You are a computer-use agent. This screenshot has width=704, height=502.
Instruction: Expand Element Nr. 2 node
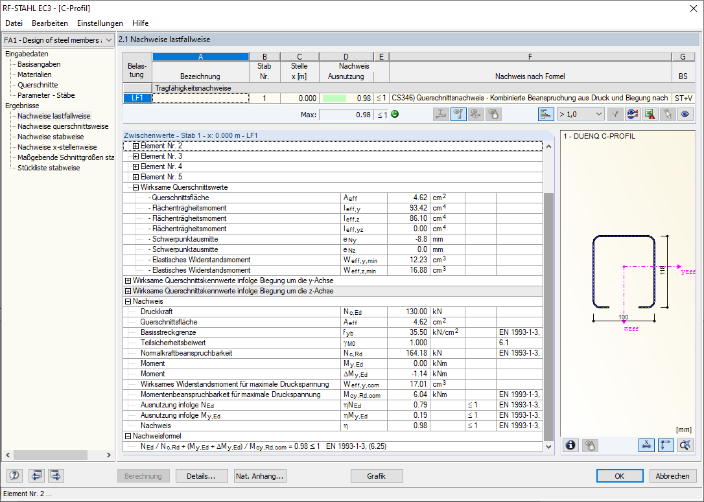pos(135,146)
